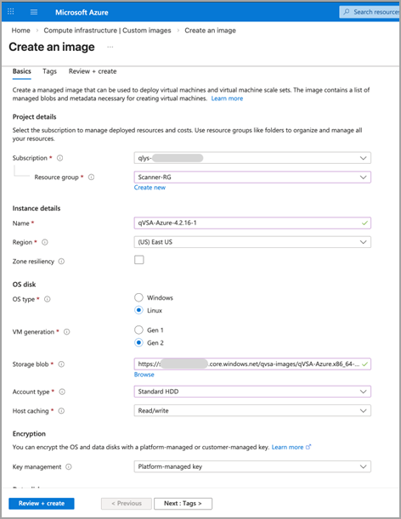Image resolution: width=401 pixels, height=519 pixels.
Task: Click the search magnifier icon
Action: (347, 12)
